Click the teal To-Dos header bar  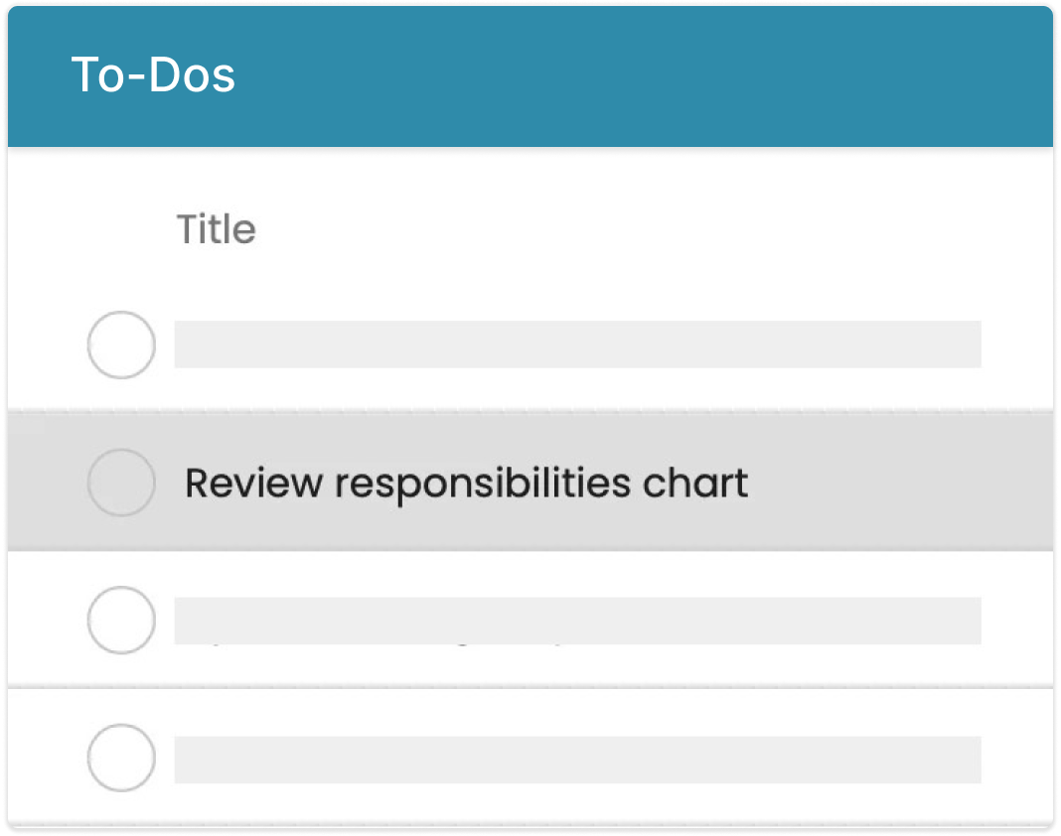click(530, 75)
